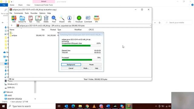
Task: Open WinRAR File menu
Action: click(x=11, y=13)
